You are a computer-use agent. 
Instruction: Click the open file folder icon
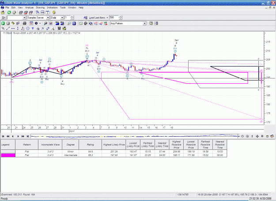point(3,12)
